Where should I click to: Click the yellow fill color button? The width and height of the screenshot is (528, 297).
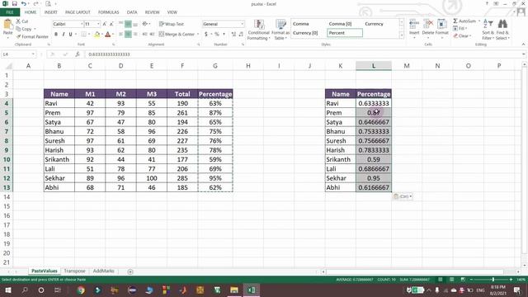click(x=97, y=34)
